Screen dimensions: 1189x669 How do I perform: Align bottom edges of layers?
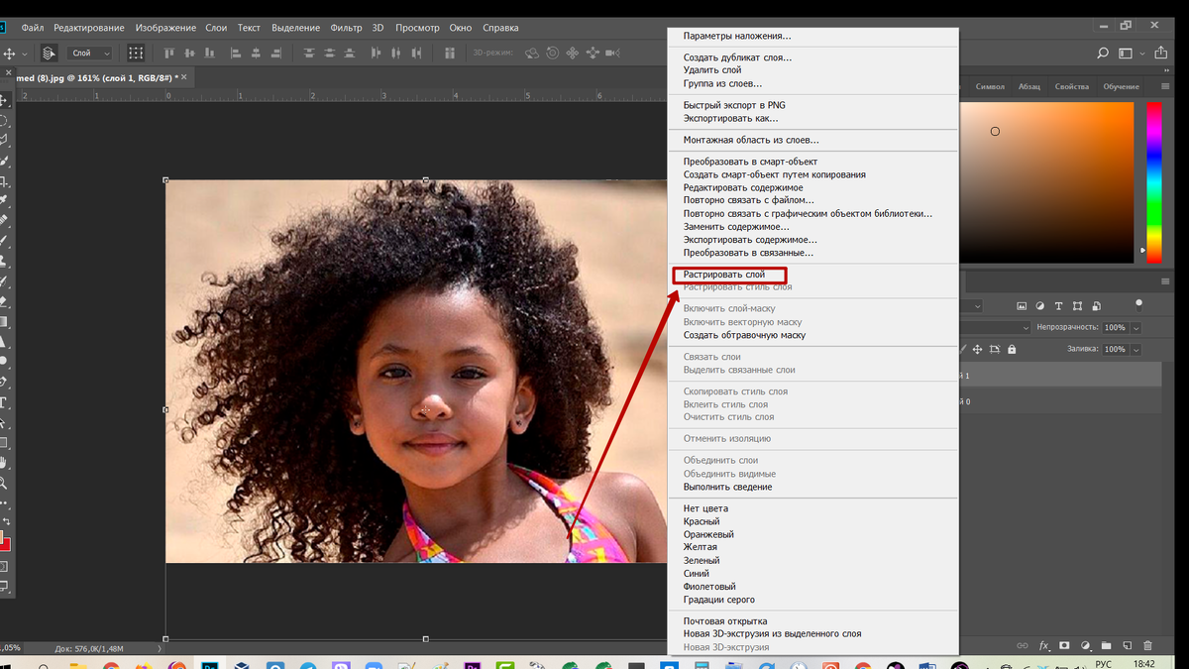(209, 53)
